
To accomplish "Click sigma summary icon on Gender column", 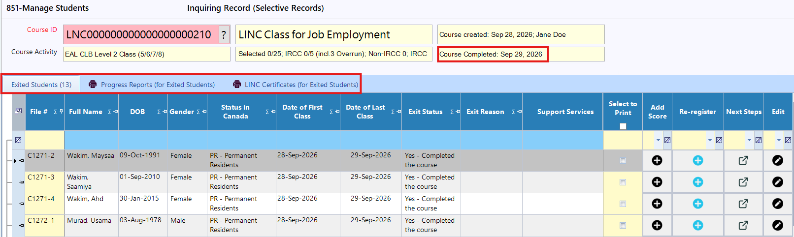I will (x=198, y=112).
